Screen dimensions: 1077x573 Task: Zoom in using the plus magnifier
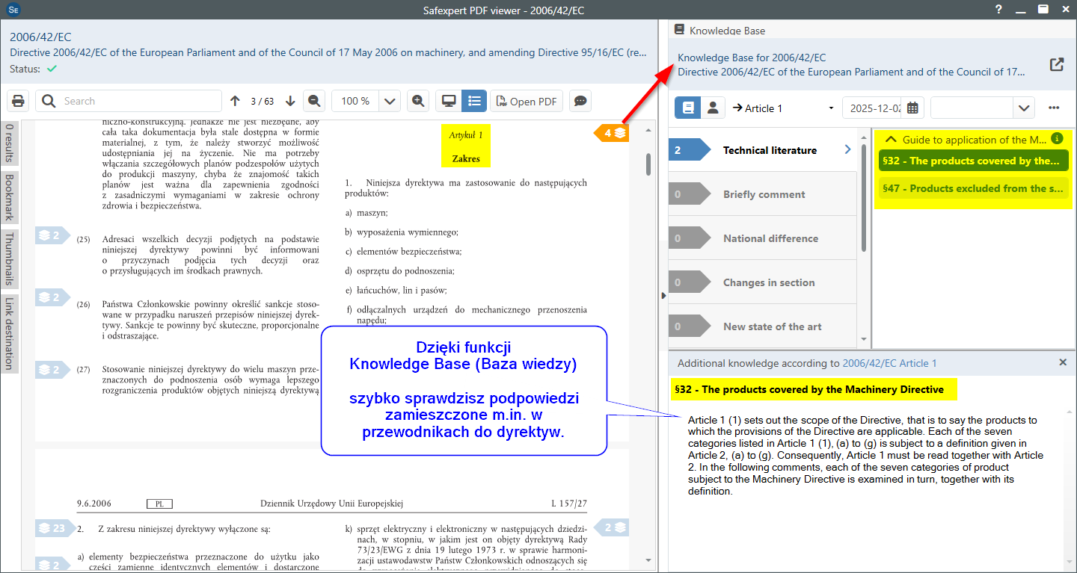tap(418, 101)
